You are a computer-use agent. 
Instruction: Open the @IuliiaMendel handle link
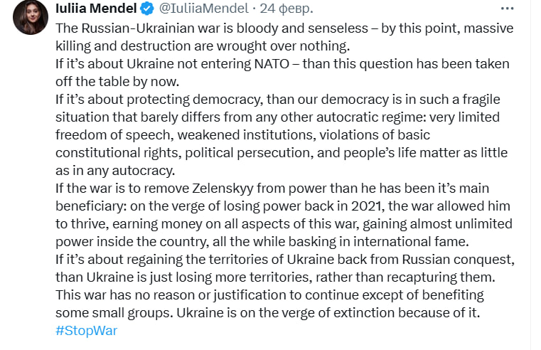(205, 9)
